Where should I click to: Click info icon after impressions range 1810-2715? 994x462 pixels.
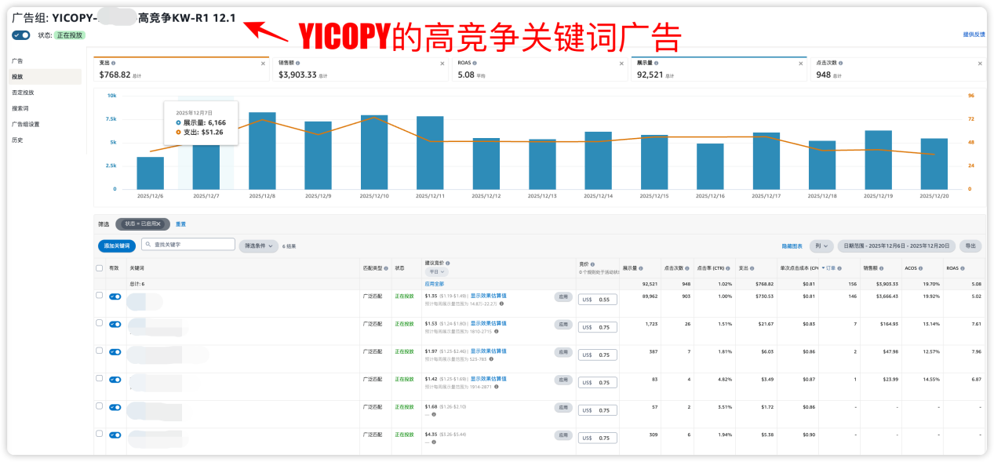[x=497, y=331]
